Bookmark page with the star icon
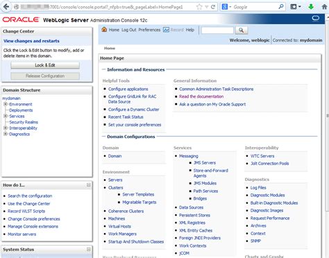This screenshot has width=329, height=258. [x=199, y=7]
